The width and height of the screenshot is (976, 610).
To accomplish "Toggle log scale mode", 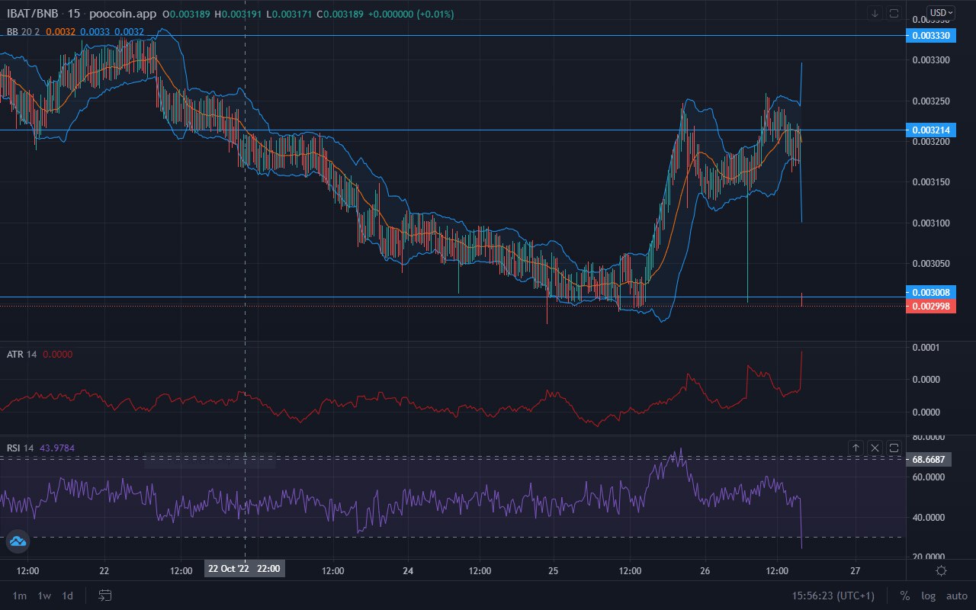I will click(x=928, y=596).
